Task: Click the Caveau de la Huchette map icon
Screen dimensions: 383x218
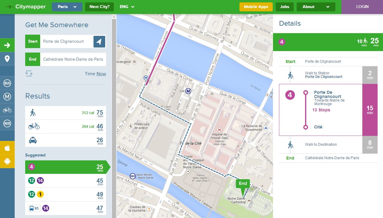Action: [x=149, y=209]
